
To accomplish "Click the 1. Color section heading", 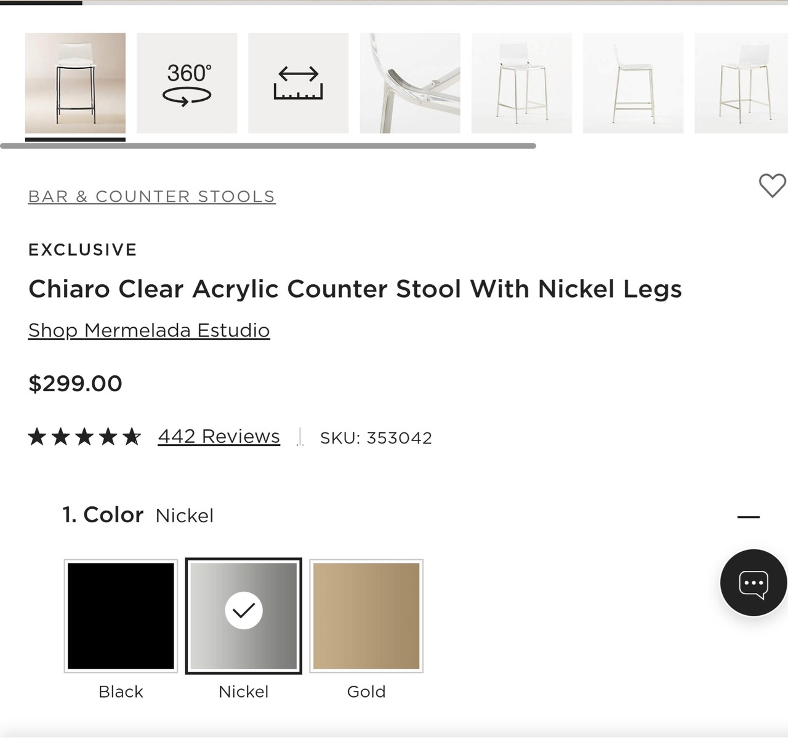I will (103, 515).
